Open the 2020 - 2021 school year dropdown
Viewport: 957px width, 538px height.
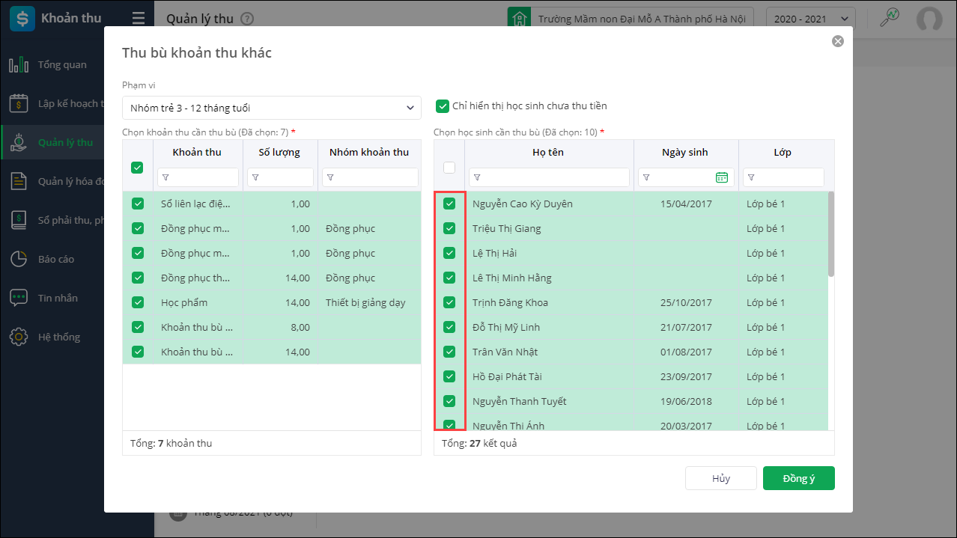click(x=811, y=19)
